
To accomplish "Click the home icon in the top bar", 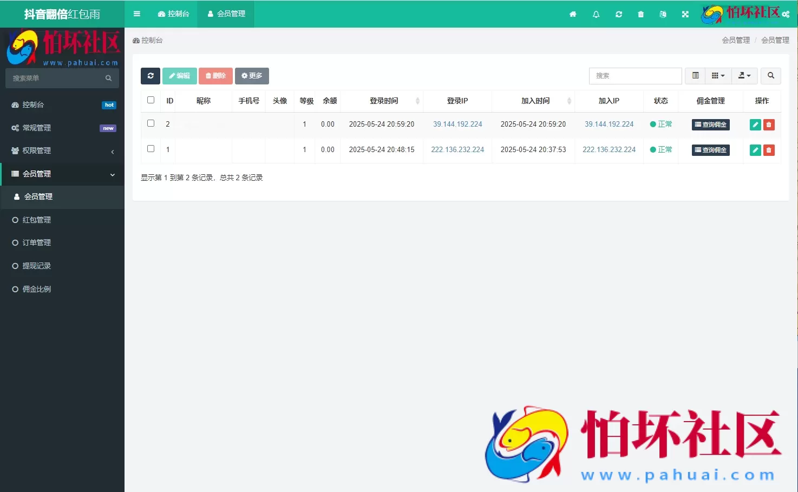I will 573,14.
